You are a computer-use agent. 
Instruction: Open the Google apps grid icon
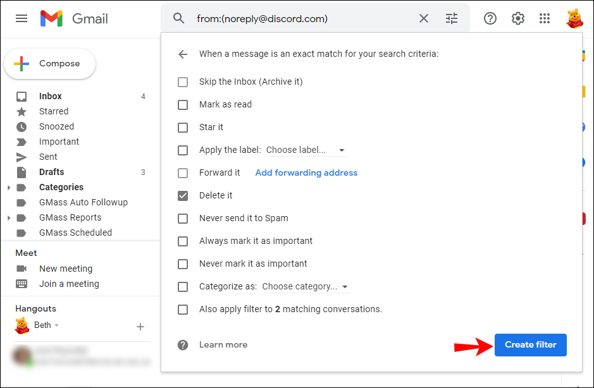tap(545, 18)
